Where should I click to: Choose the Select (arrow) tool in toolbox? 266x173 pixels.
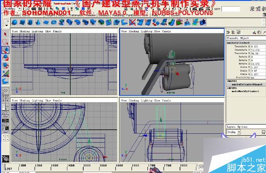point(5,34)
